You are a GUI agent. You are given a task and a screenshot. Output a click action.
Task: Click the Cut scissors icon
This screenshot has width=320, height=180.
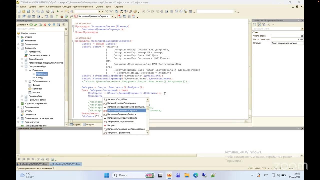33,11
